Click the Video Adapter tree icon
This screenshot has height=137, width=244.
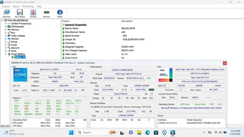pos(9,36)
